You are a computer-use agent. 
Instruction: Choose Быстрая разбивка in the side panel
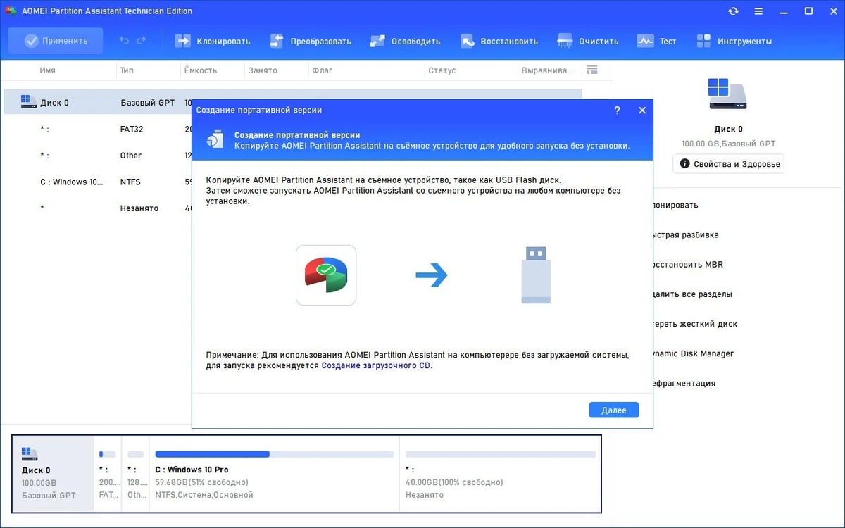[x=686, y=235]
